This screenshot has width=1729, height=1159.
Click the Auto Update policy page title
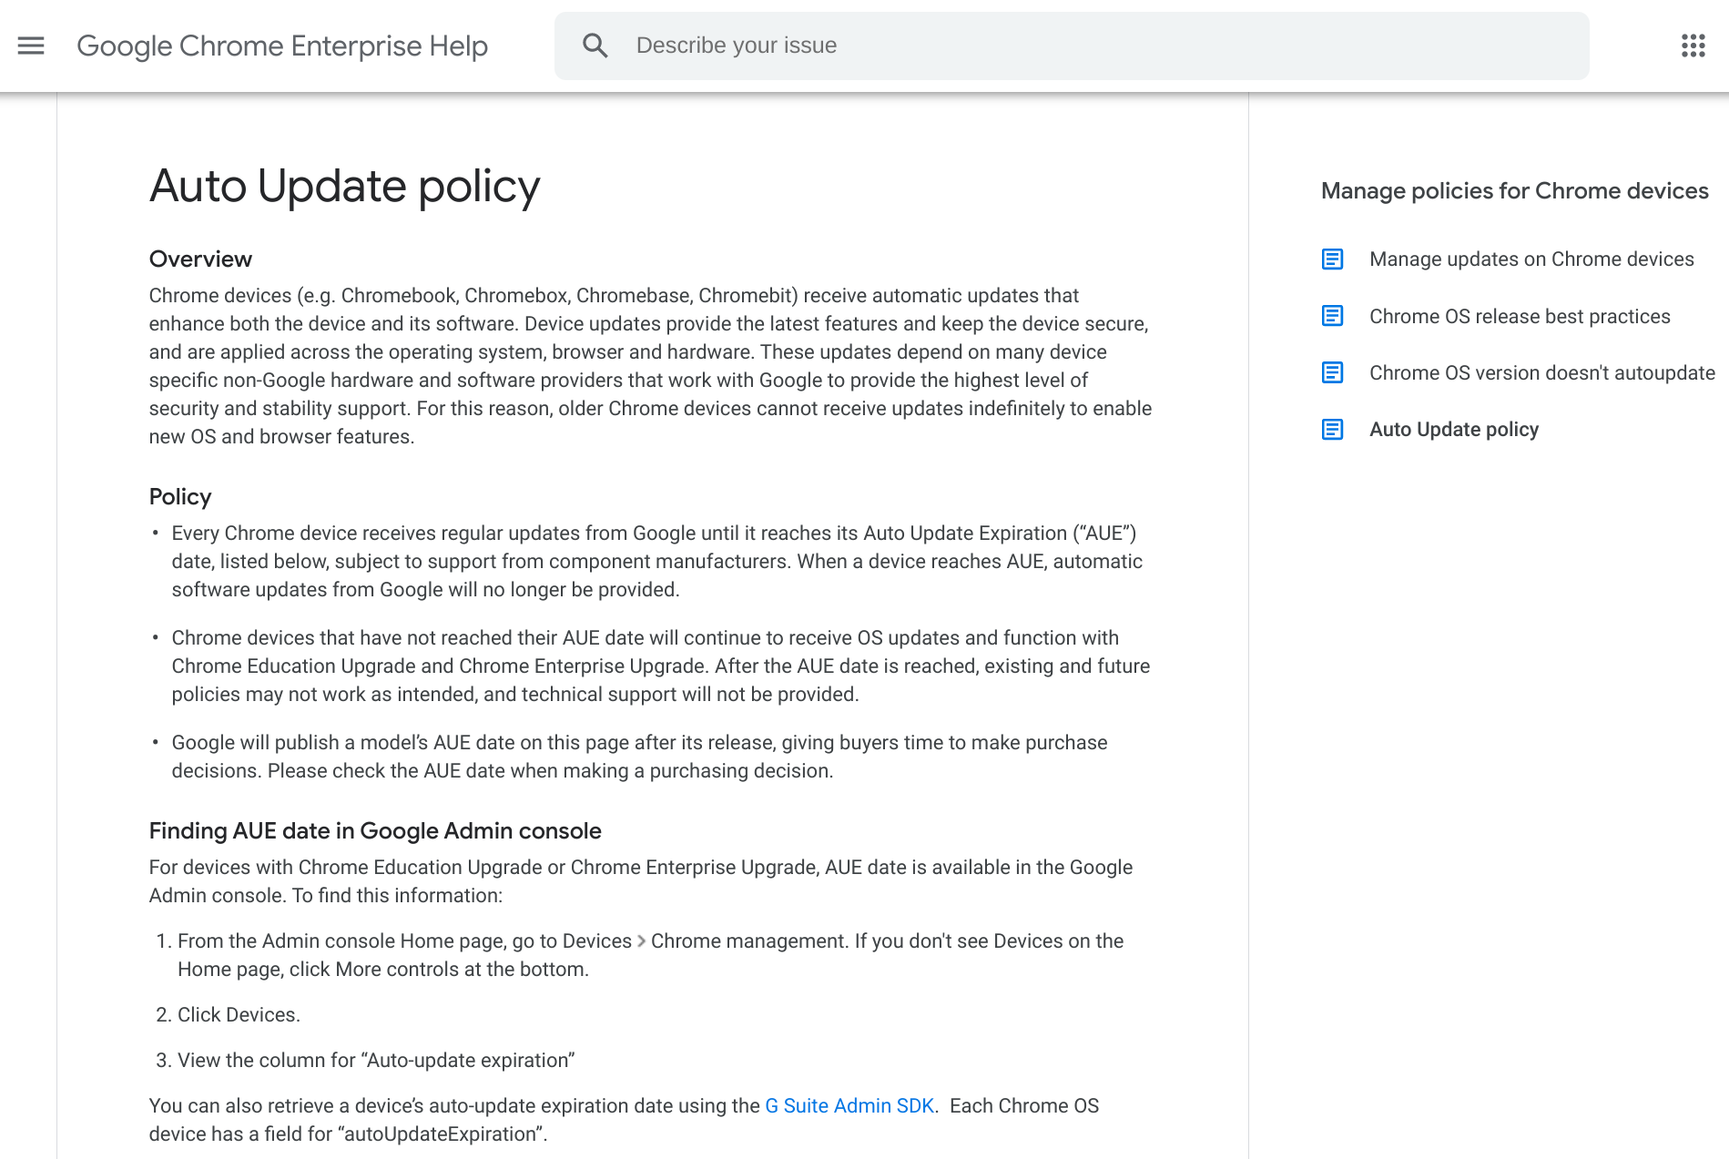point(344,187)
